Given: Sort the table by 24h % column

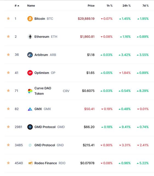Looking at the screenshot, I should 127,5.
